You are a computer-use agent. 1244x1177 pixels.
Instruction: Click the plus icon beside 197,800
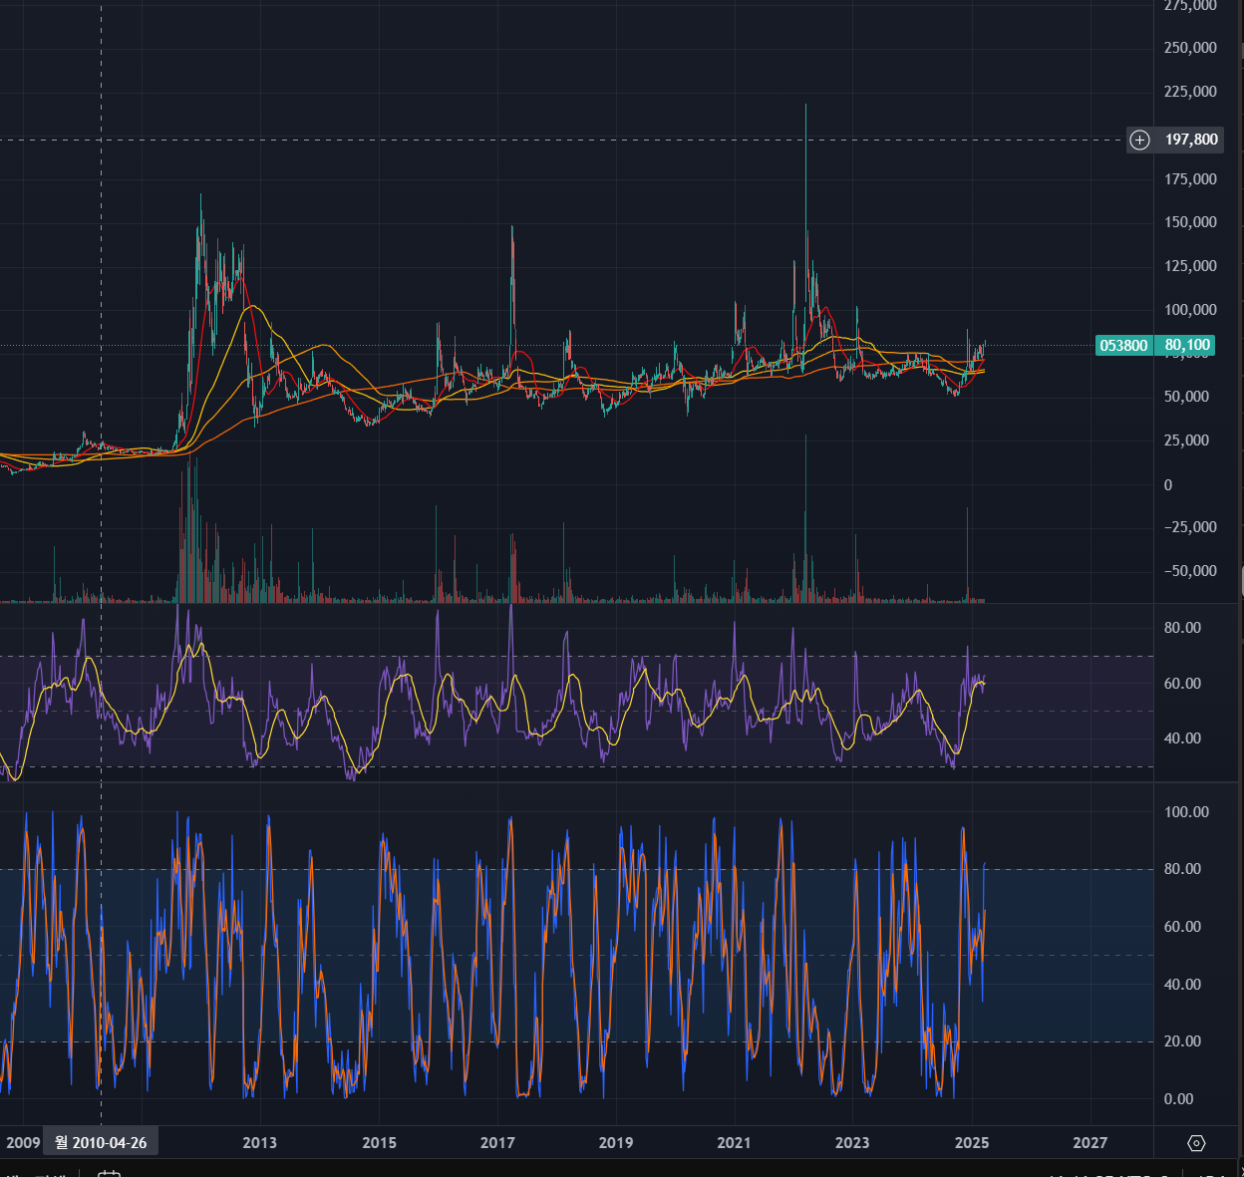[1139, 140]
